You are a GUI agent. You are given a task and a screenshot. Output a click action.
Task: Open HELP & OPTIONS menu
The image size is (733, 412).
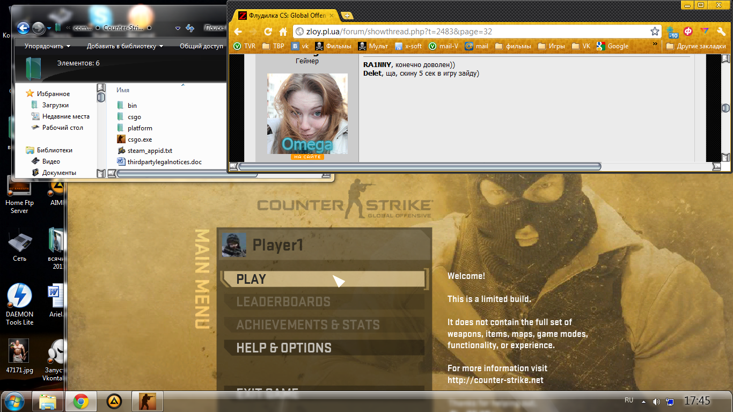324,348
